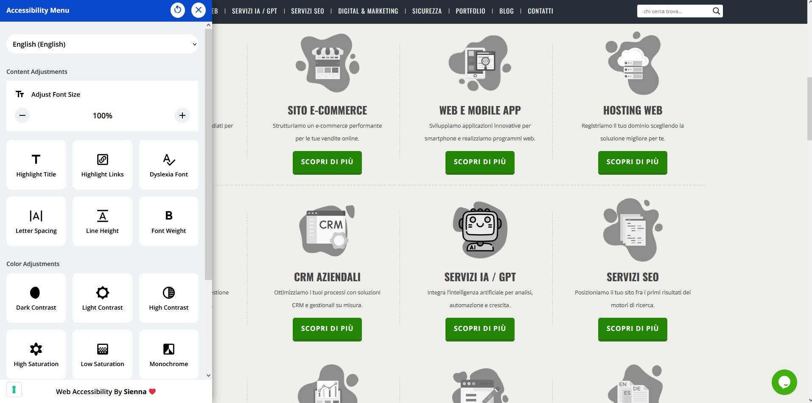812x403 pixels.
Task: Open the Portfolio menu item
Action: coord(470,11)
